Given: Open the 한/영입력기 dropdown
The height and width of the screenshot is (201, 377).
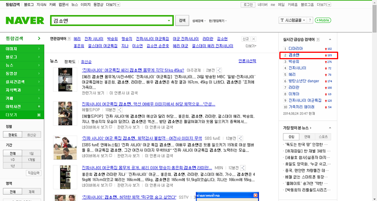Looking at the screenshot, I should tap(218, 21).
